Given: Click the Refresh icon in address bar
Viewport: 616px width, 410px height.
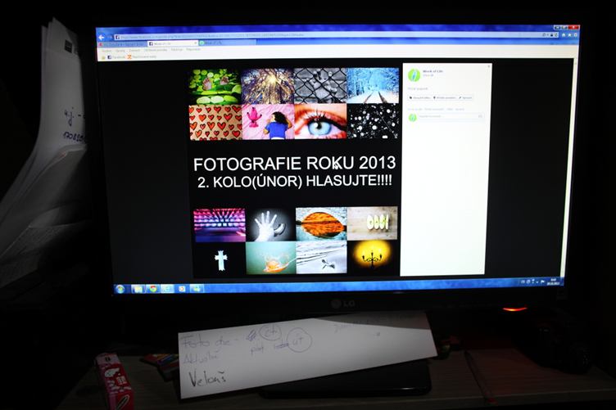Looking at the screenshot, I should tap(556, 35).
